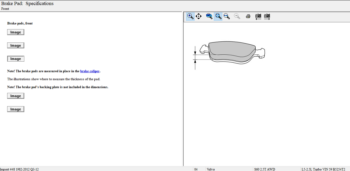Click the model year 04 status field
The image size is (350, 171).
(x=196, y=169)
